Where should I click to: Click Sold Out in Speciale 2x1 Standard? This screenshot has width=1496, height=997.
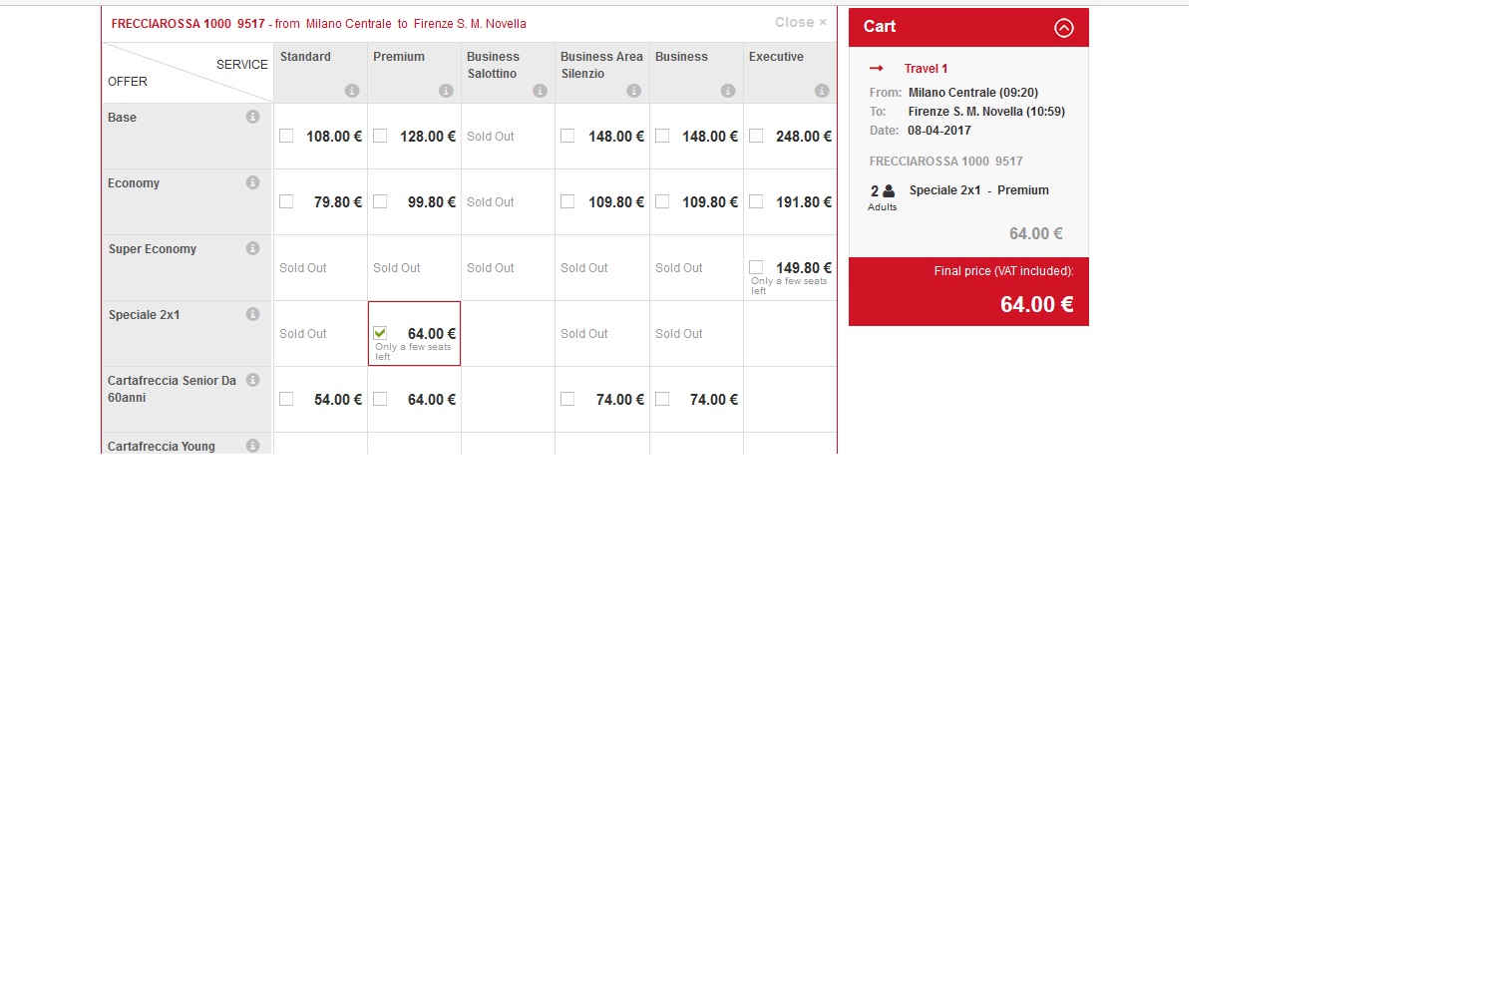[x=303, y=334]
